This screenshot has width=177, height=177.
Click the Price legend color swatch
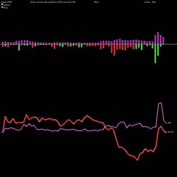click(2, 7)
